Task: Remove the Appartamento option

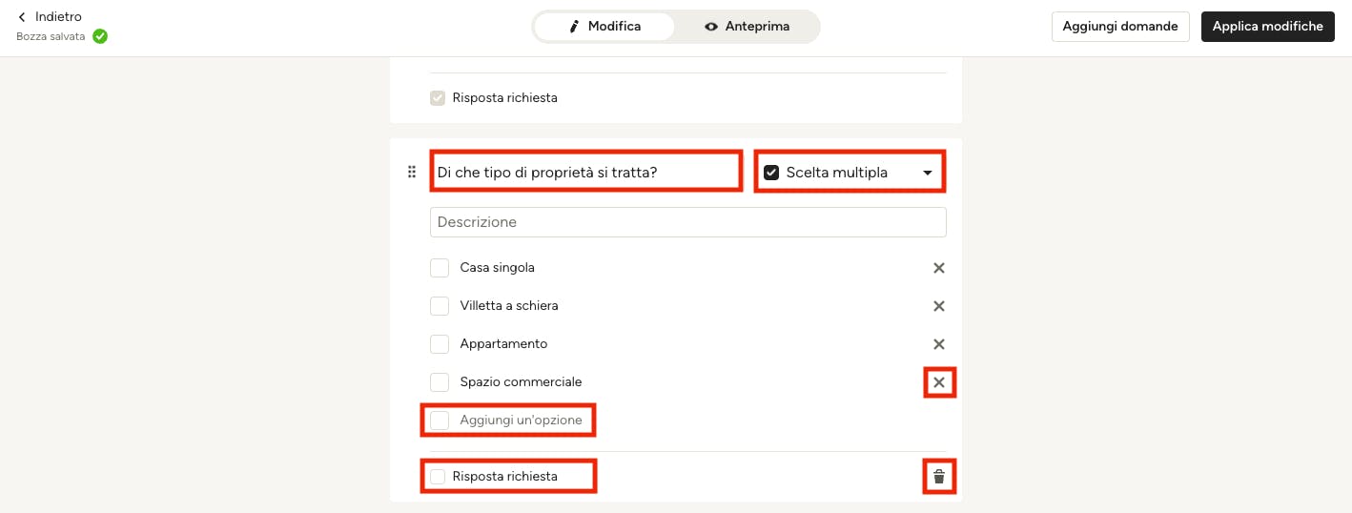Action: [939, 344]
